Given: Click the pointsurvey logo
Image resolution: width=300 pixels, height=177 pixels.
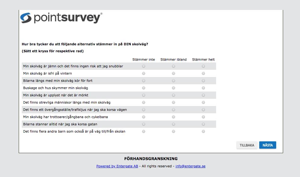Looking at the screenshot, I should [61, 18].
